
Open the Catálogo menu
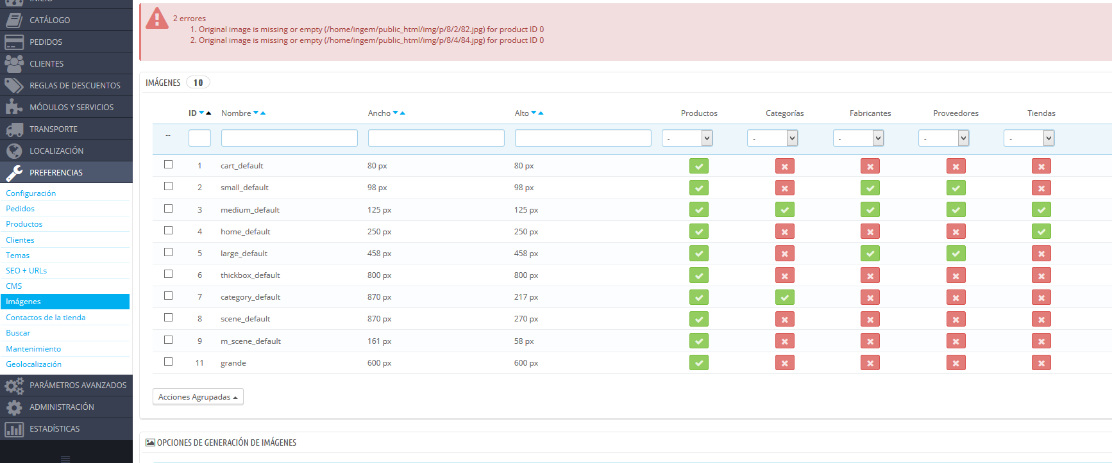click(x=67, y=20)
